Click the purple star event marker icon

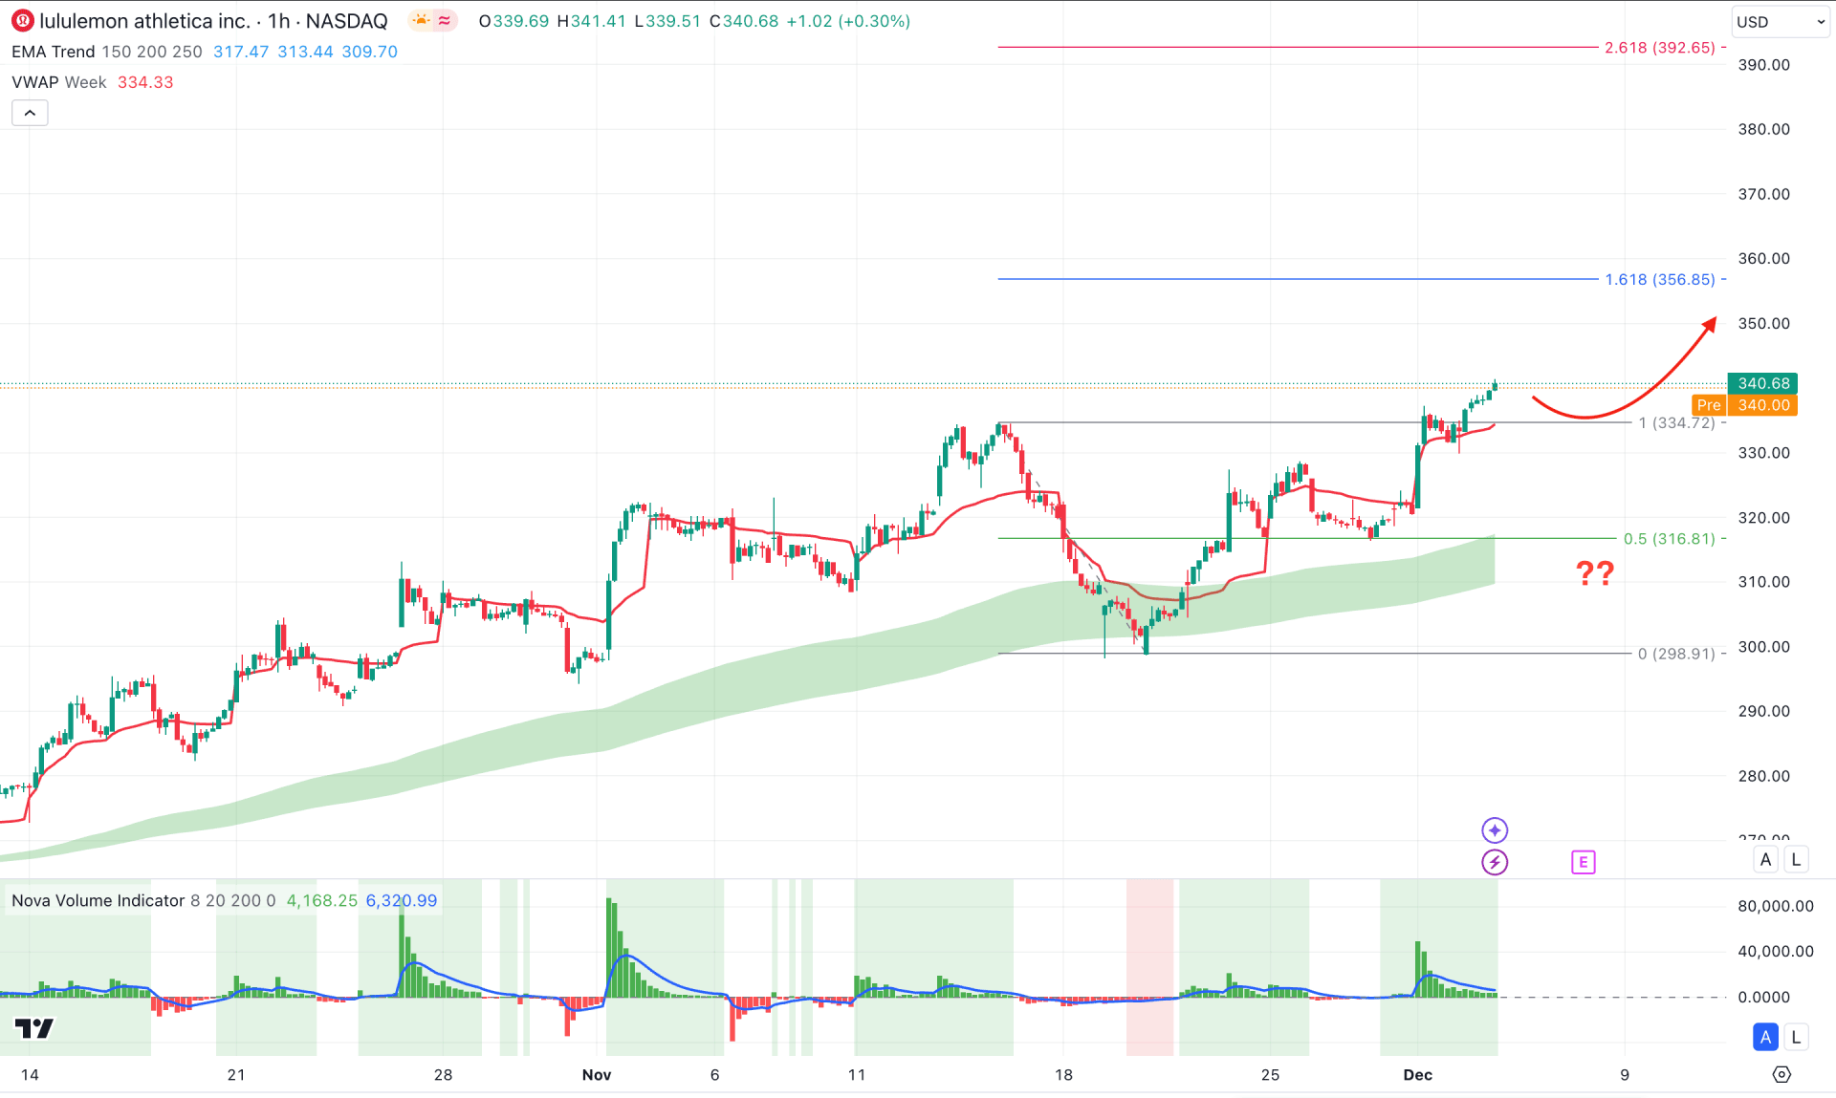(1495, 830)
